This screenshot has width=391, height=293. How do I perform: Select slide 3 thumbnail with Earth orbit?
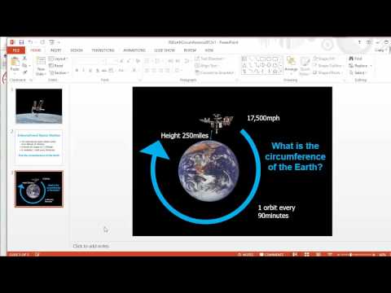(39, 189)
